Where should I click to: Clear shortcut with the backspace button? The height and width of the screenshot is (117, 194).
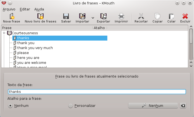(x=183, y=106)
